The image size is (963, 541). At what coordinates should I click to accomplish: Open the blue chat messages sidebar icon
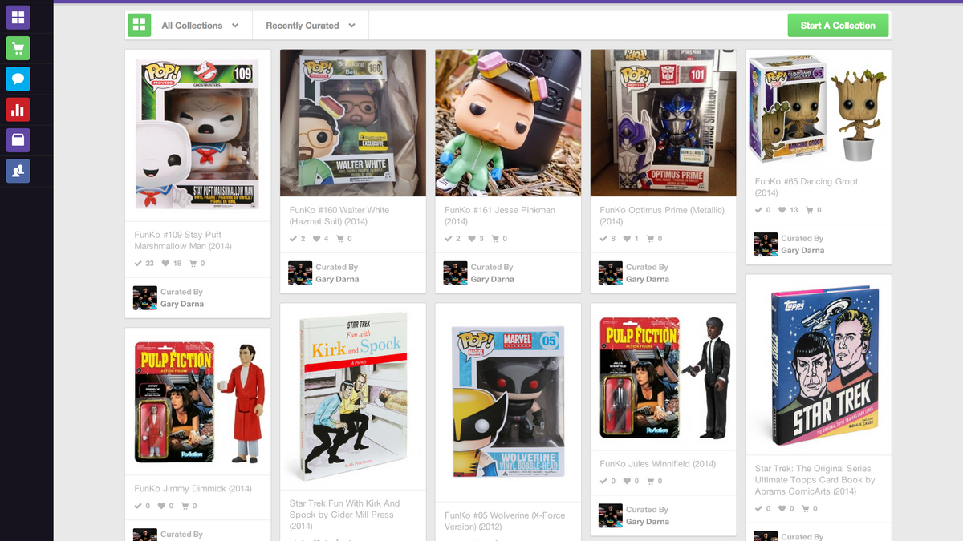pos(18,79)
